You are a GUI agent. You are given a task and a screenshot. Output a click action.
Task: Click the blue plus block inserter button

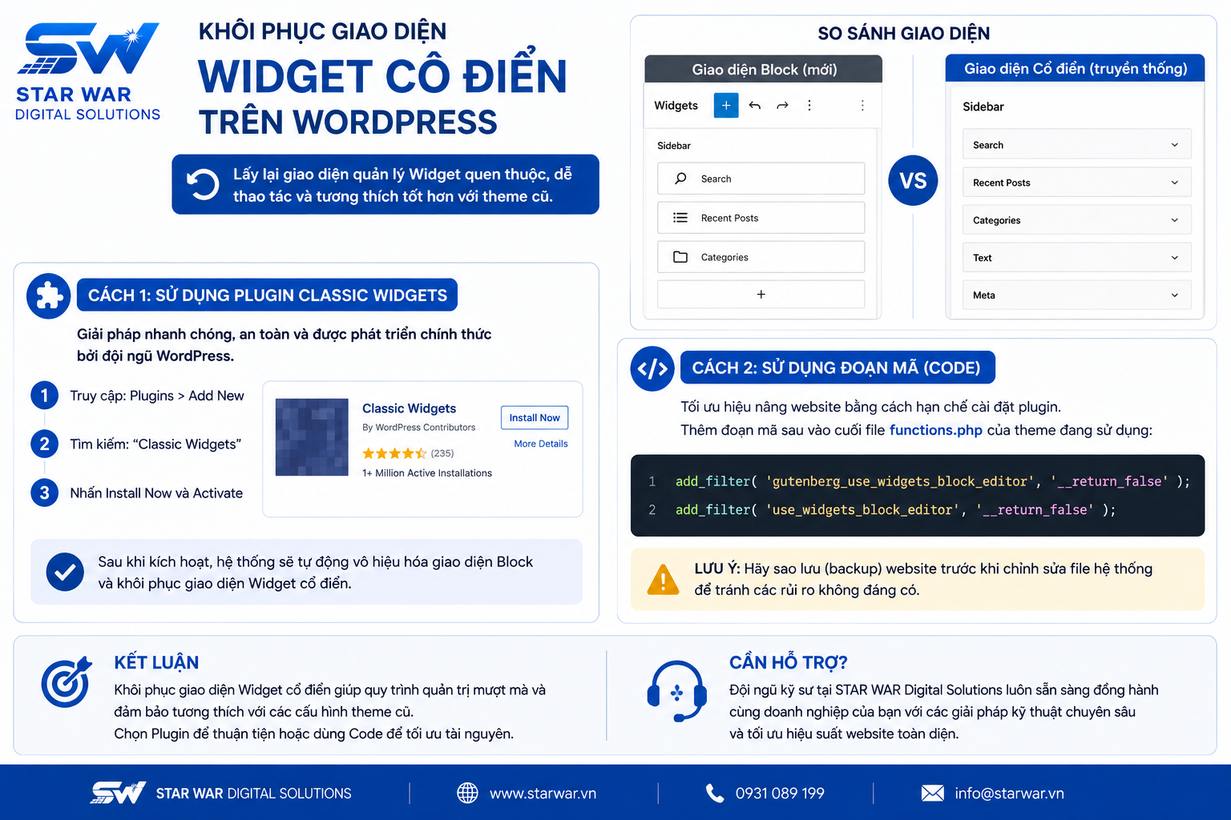726,105
